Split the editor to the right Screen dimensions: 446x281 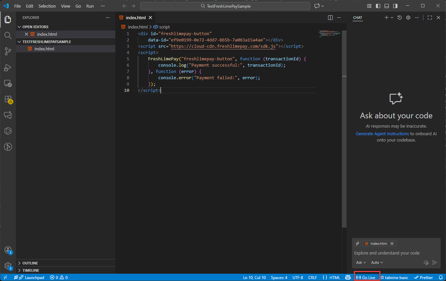point(330,18)
